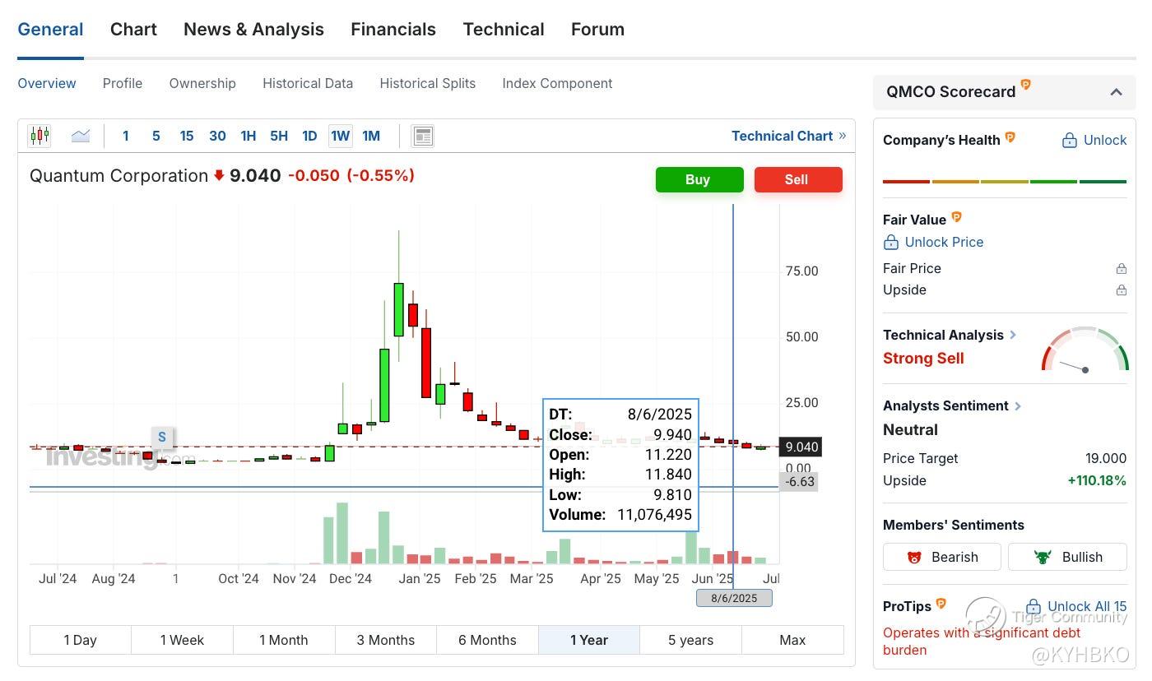
Task: Select the 1 Year range
Action: pos(589,640)
